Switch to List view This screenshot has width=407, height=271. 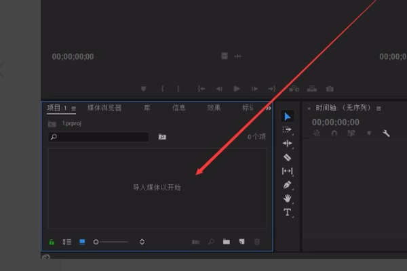(x=67, y=242)
